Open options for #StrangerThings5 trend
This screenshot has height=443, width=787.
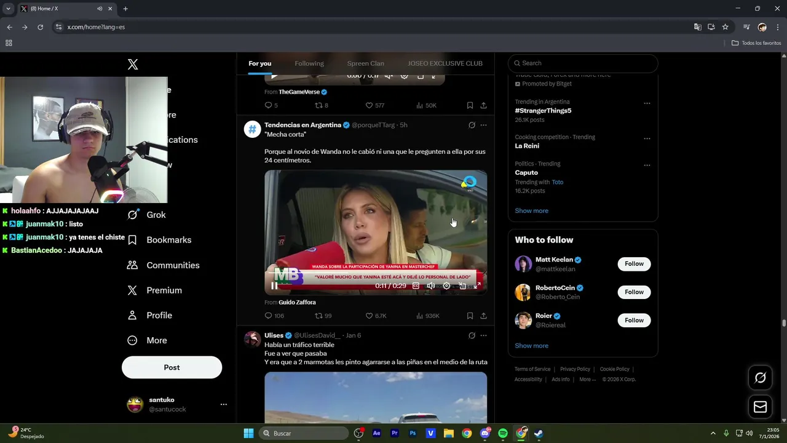point(647,103)
